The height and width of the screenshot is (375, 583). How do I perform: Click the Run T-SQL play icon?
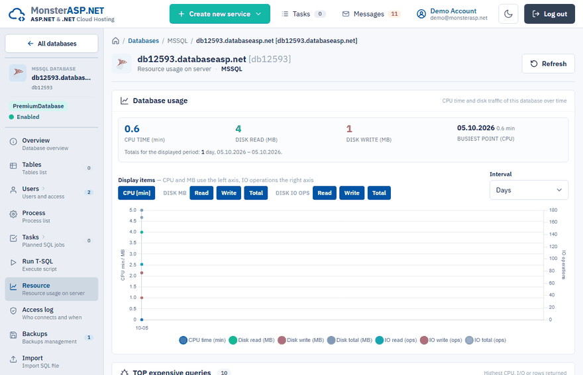pyautogui.click(x=13, y=263)
